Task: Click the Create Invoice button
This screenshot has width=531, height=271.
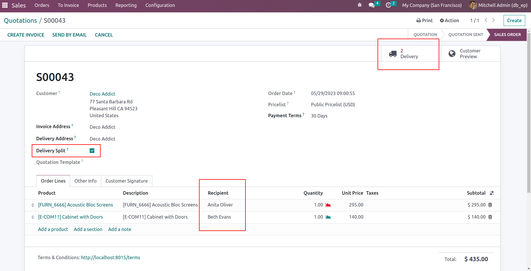Action: click(26, 35)
